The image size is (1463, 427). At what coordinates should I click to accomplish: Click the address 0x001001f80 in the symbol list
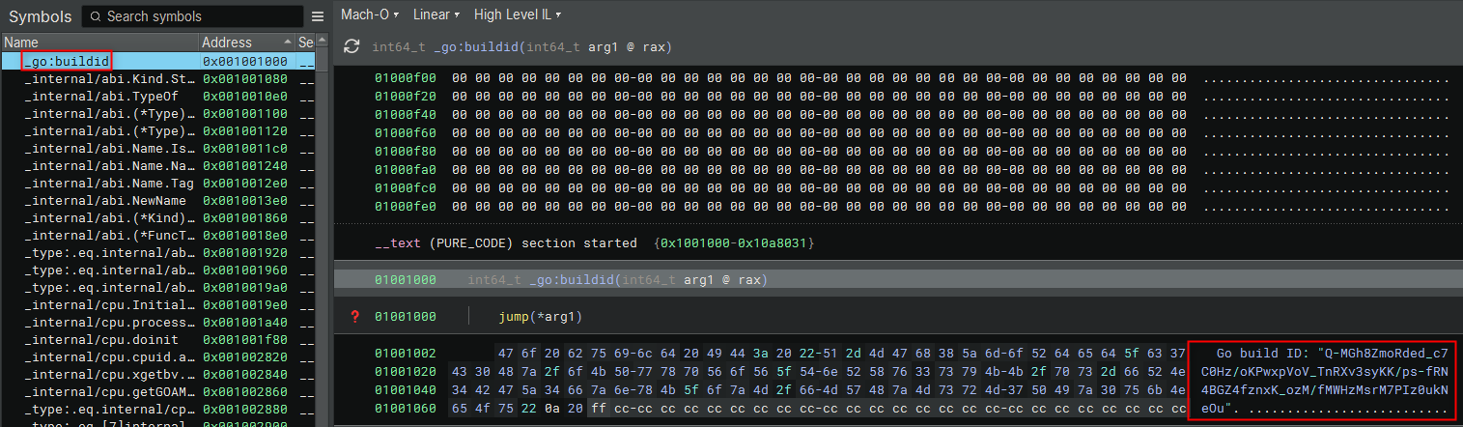(244, 340)
